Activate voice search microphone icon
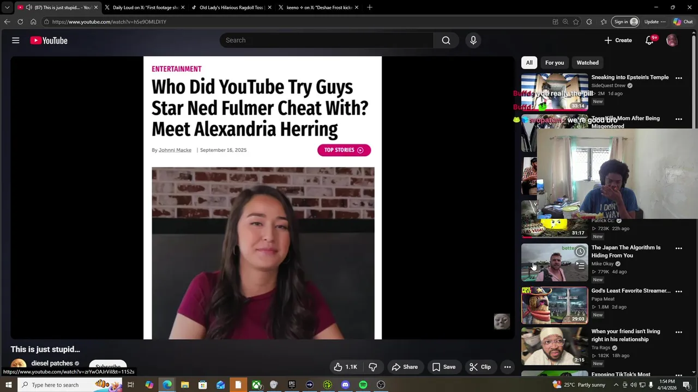The width and height of the screenshot is (698, 392). (473, 40)
